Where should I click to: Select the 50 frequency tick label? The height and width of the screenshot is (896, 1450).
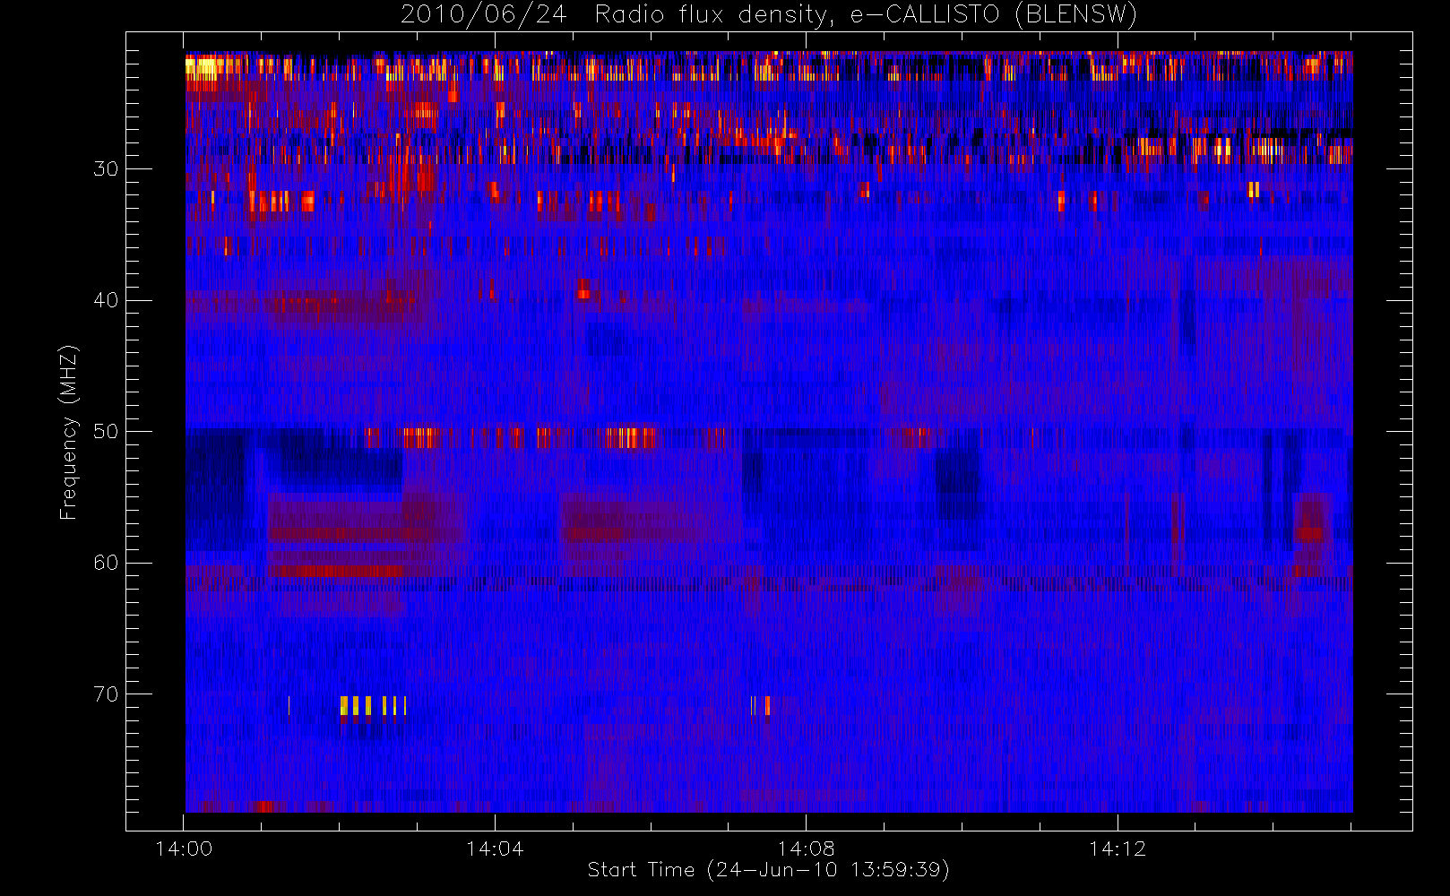[x=106, y=432]
